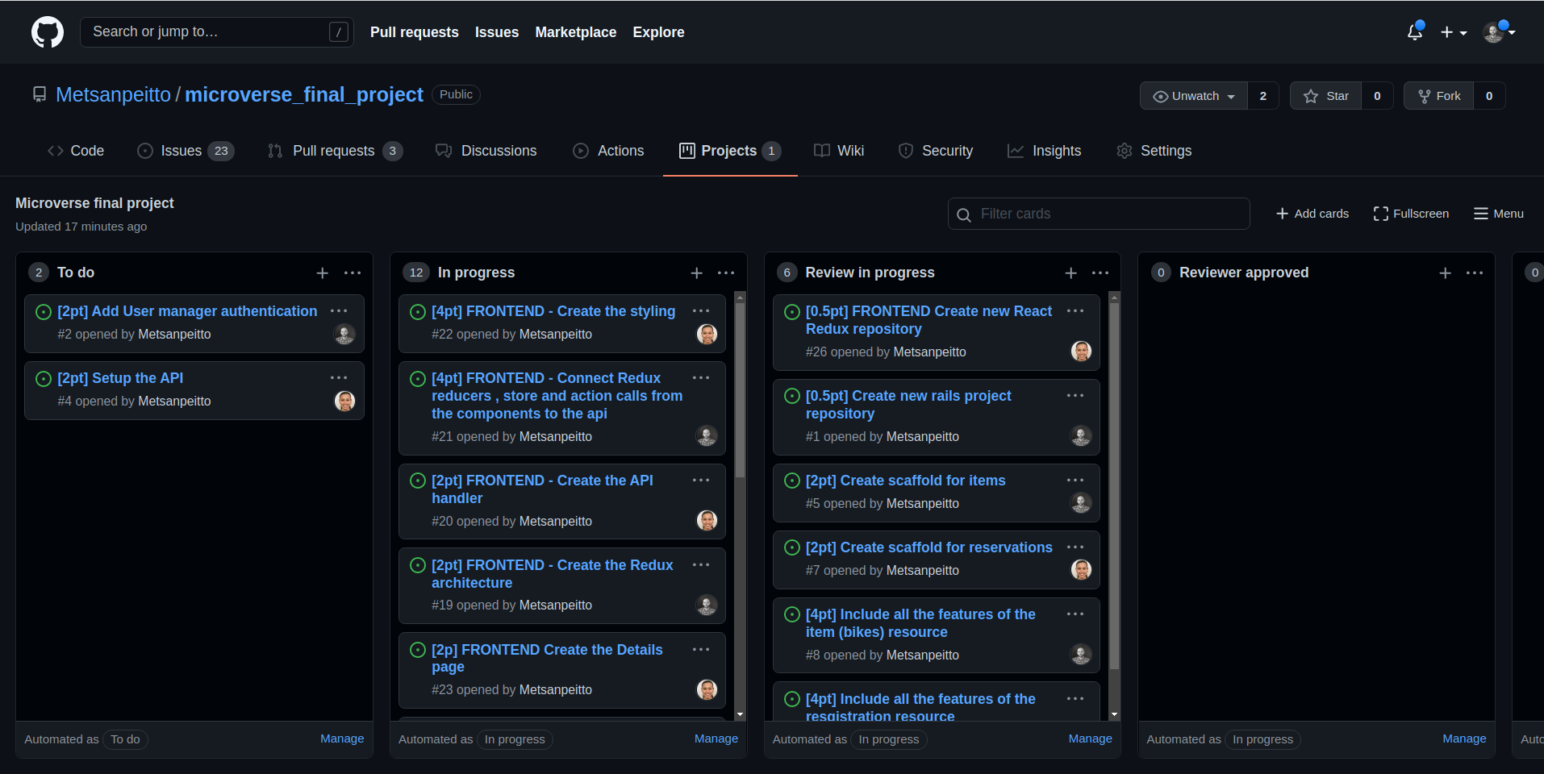Open the GitHub home logo
Screen dimensions: 1544x774
(48, 32)
